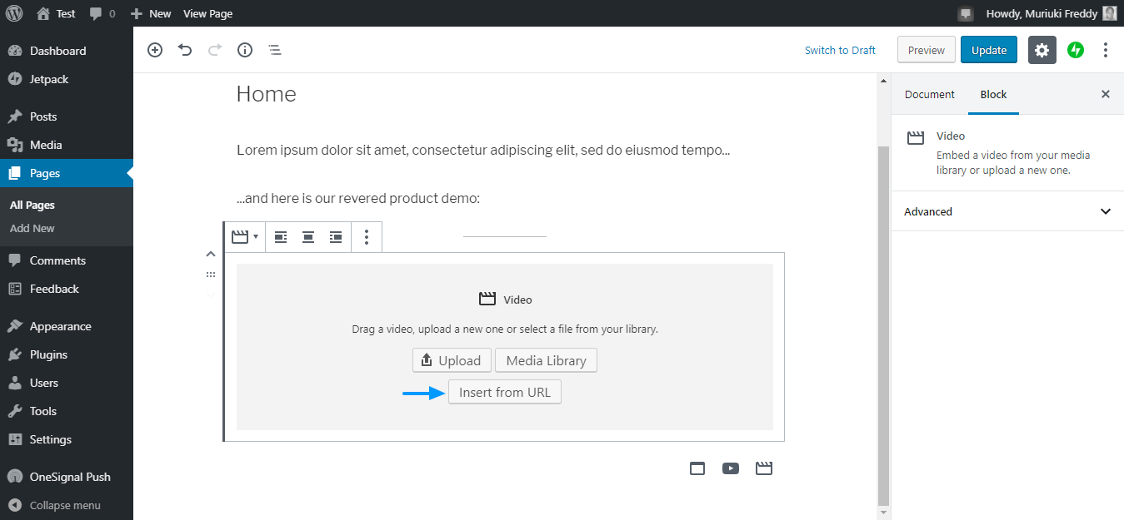Screen dimensions: 1124x520
Task: Click the Add block plus icon
Action: tap(155, 50)
